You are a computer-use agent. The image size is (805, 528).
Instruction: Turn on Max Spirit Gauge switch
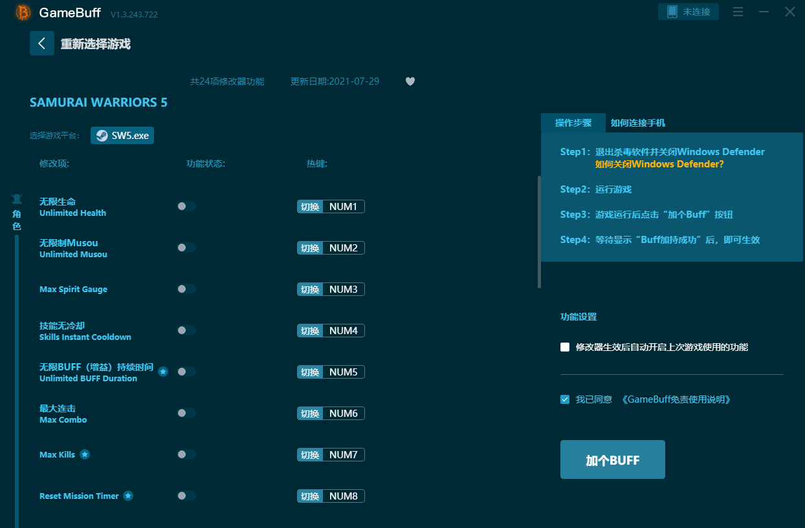click(186, 289)
